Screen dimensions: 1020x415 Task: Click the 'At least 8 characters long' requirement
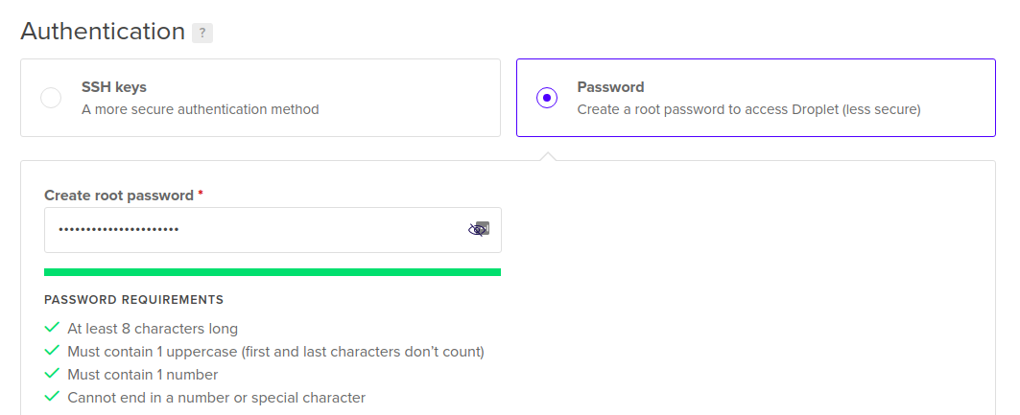point(153,329)
